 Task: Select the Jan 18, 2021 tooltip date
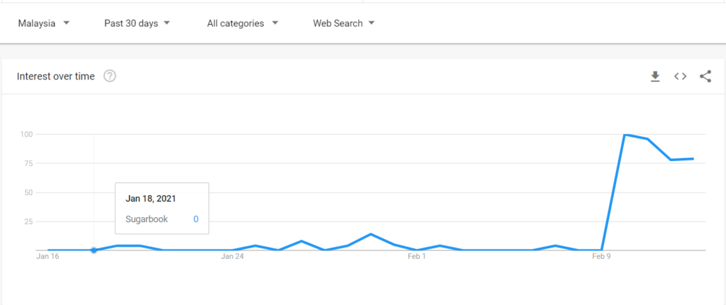pyautogui.click(x=151, y=199)
